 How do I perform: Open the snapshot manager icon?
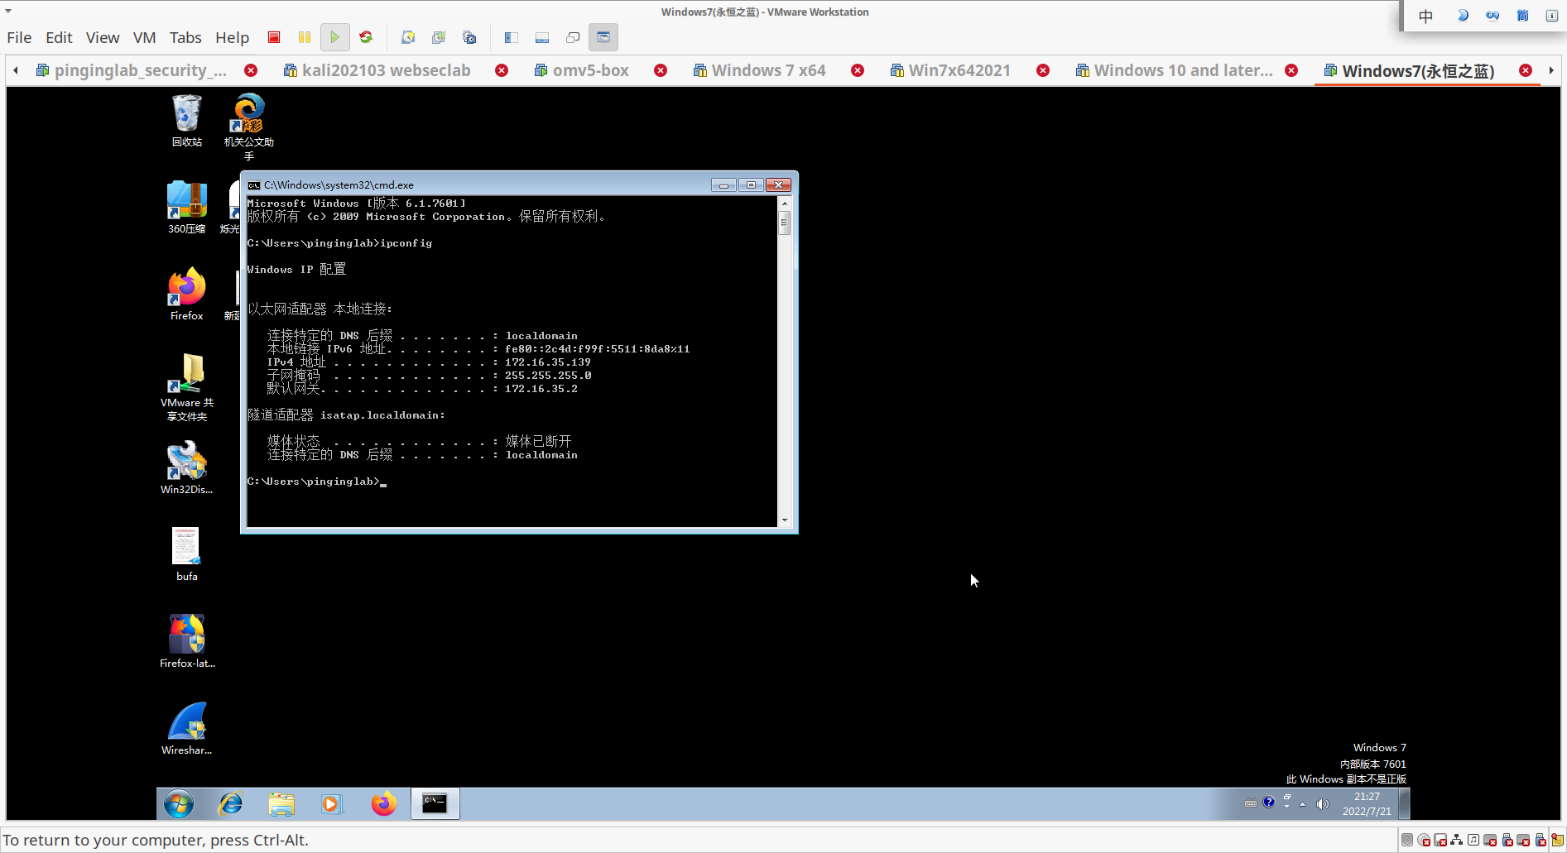tap(469, 37)
